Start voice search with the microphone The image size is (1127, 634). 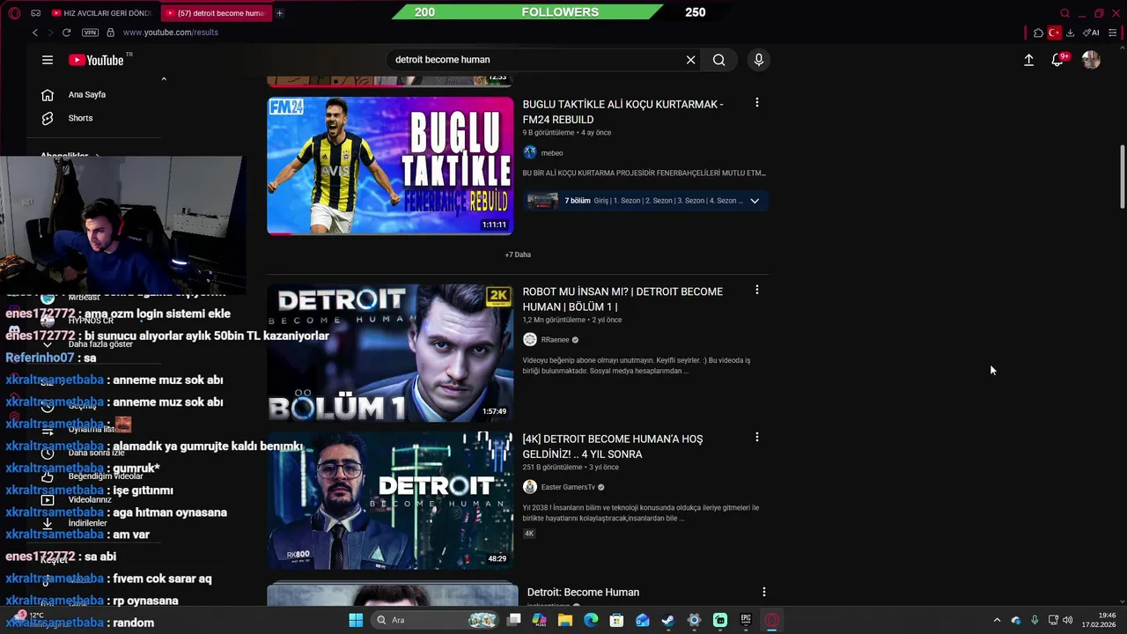point(759,60)
